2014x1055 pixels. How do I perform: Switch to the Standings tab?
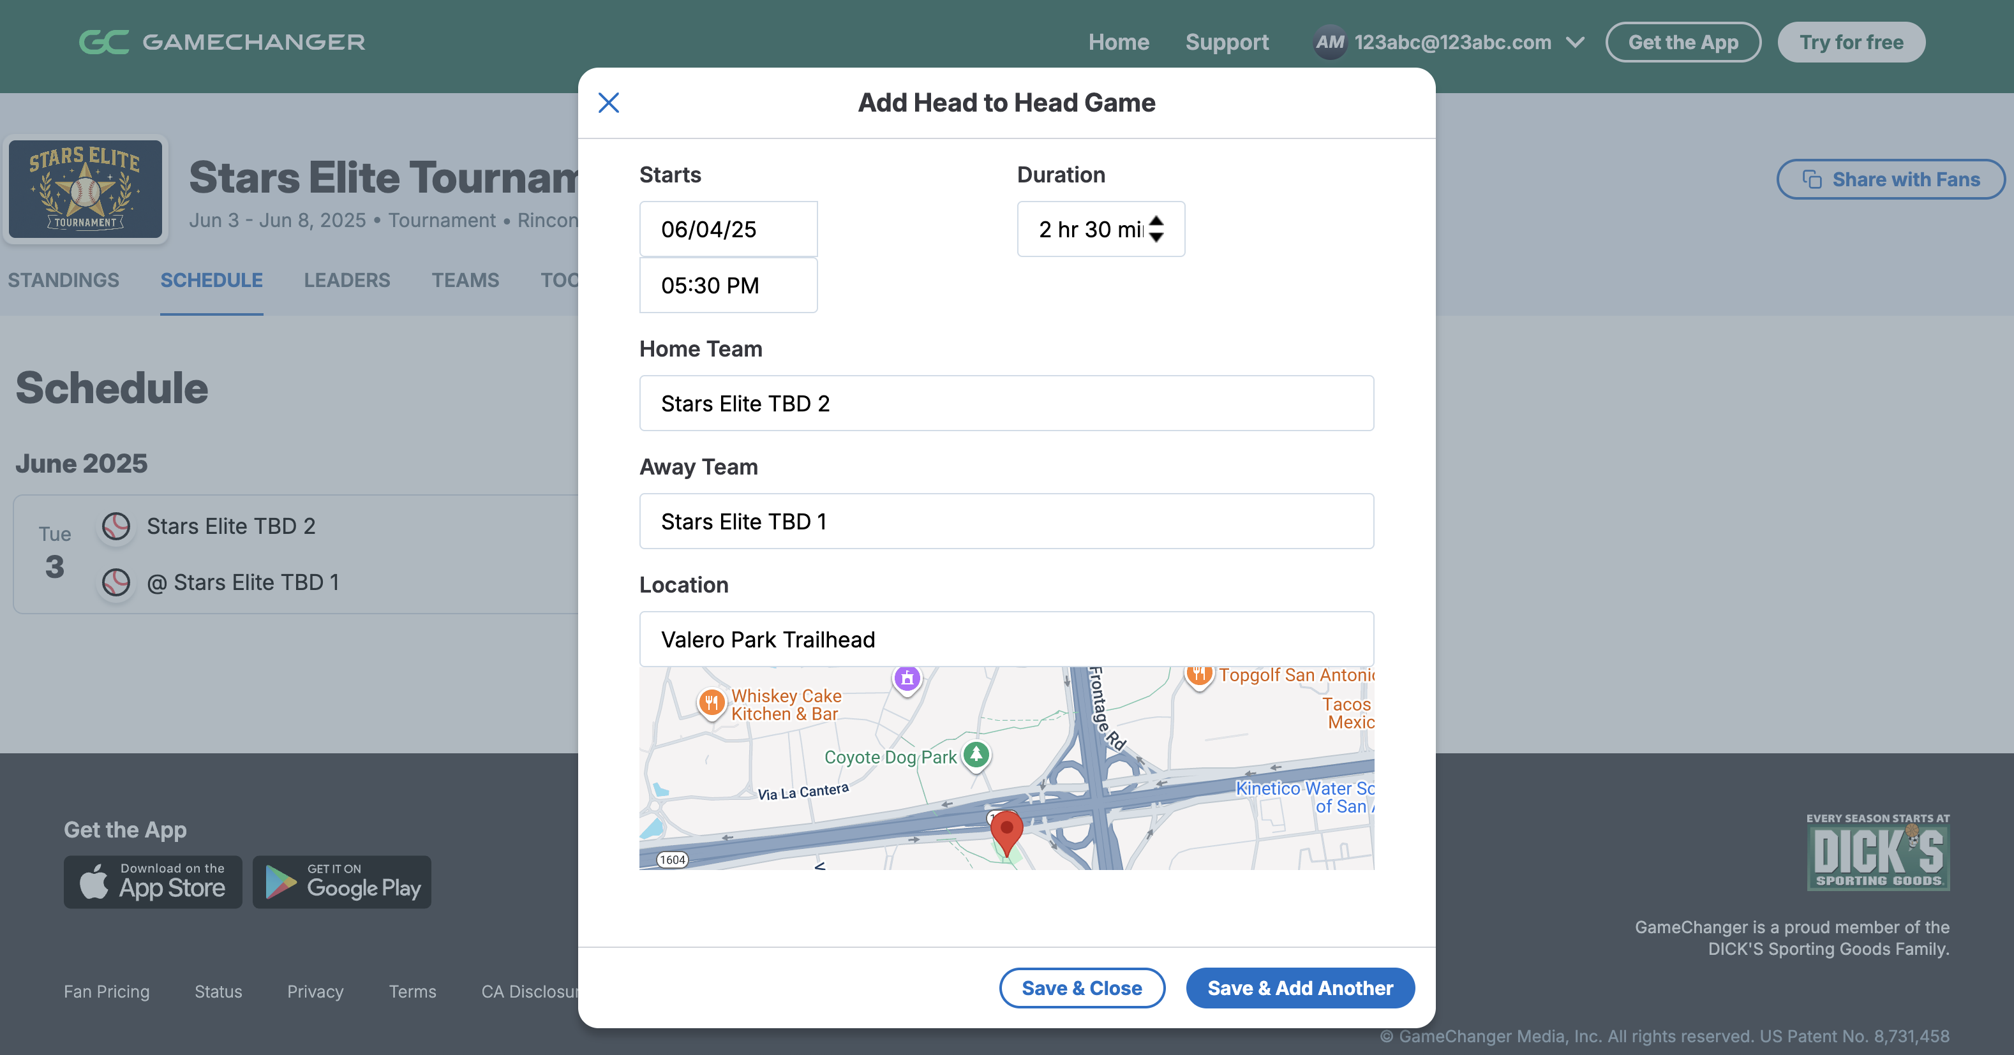[x=63, y=280]
